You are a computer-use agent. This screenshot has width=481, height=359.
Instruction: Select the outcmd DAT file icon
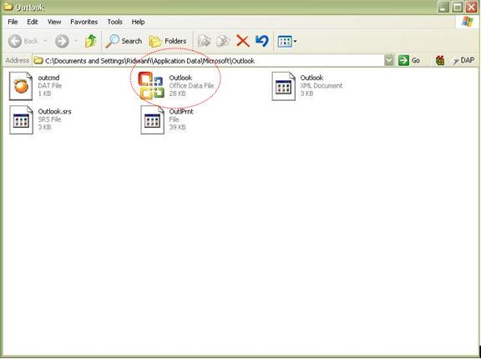pos(21,86)
